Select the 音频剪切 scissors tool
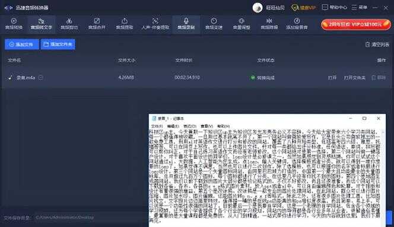The height and width of the screenshot is (227, 394). (69, 24)
